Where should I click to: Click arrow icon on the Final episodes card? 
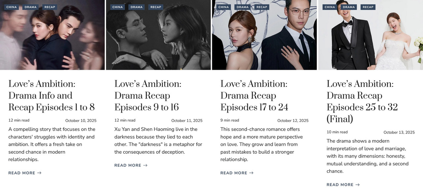pos(358,185)
